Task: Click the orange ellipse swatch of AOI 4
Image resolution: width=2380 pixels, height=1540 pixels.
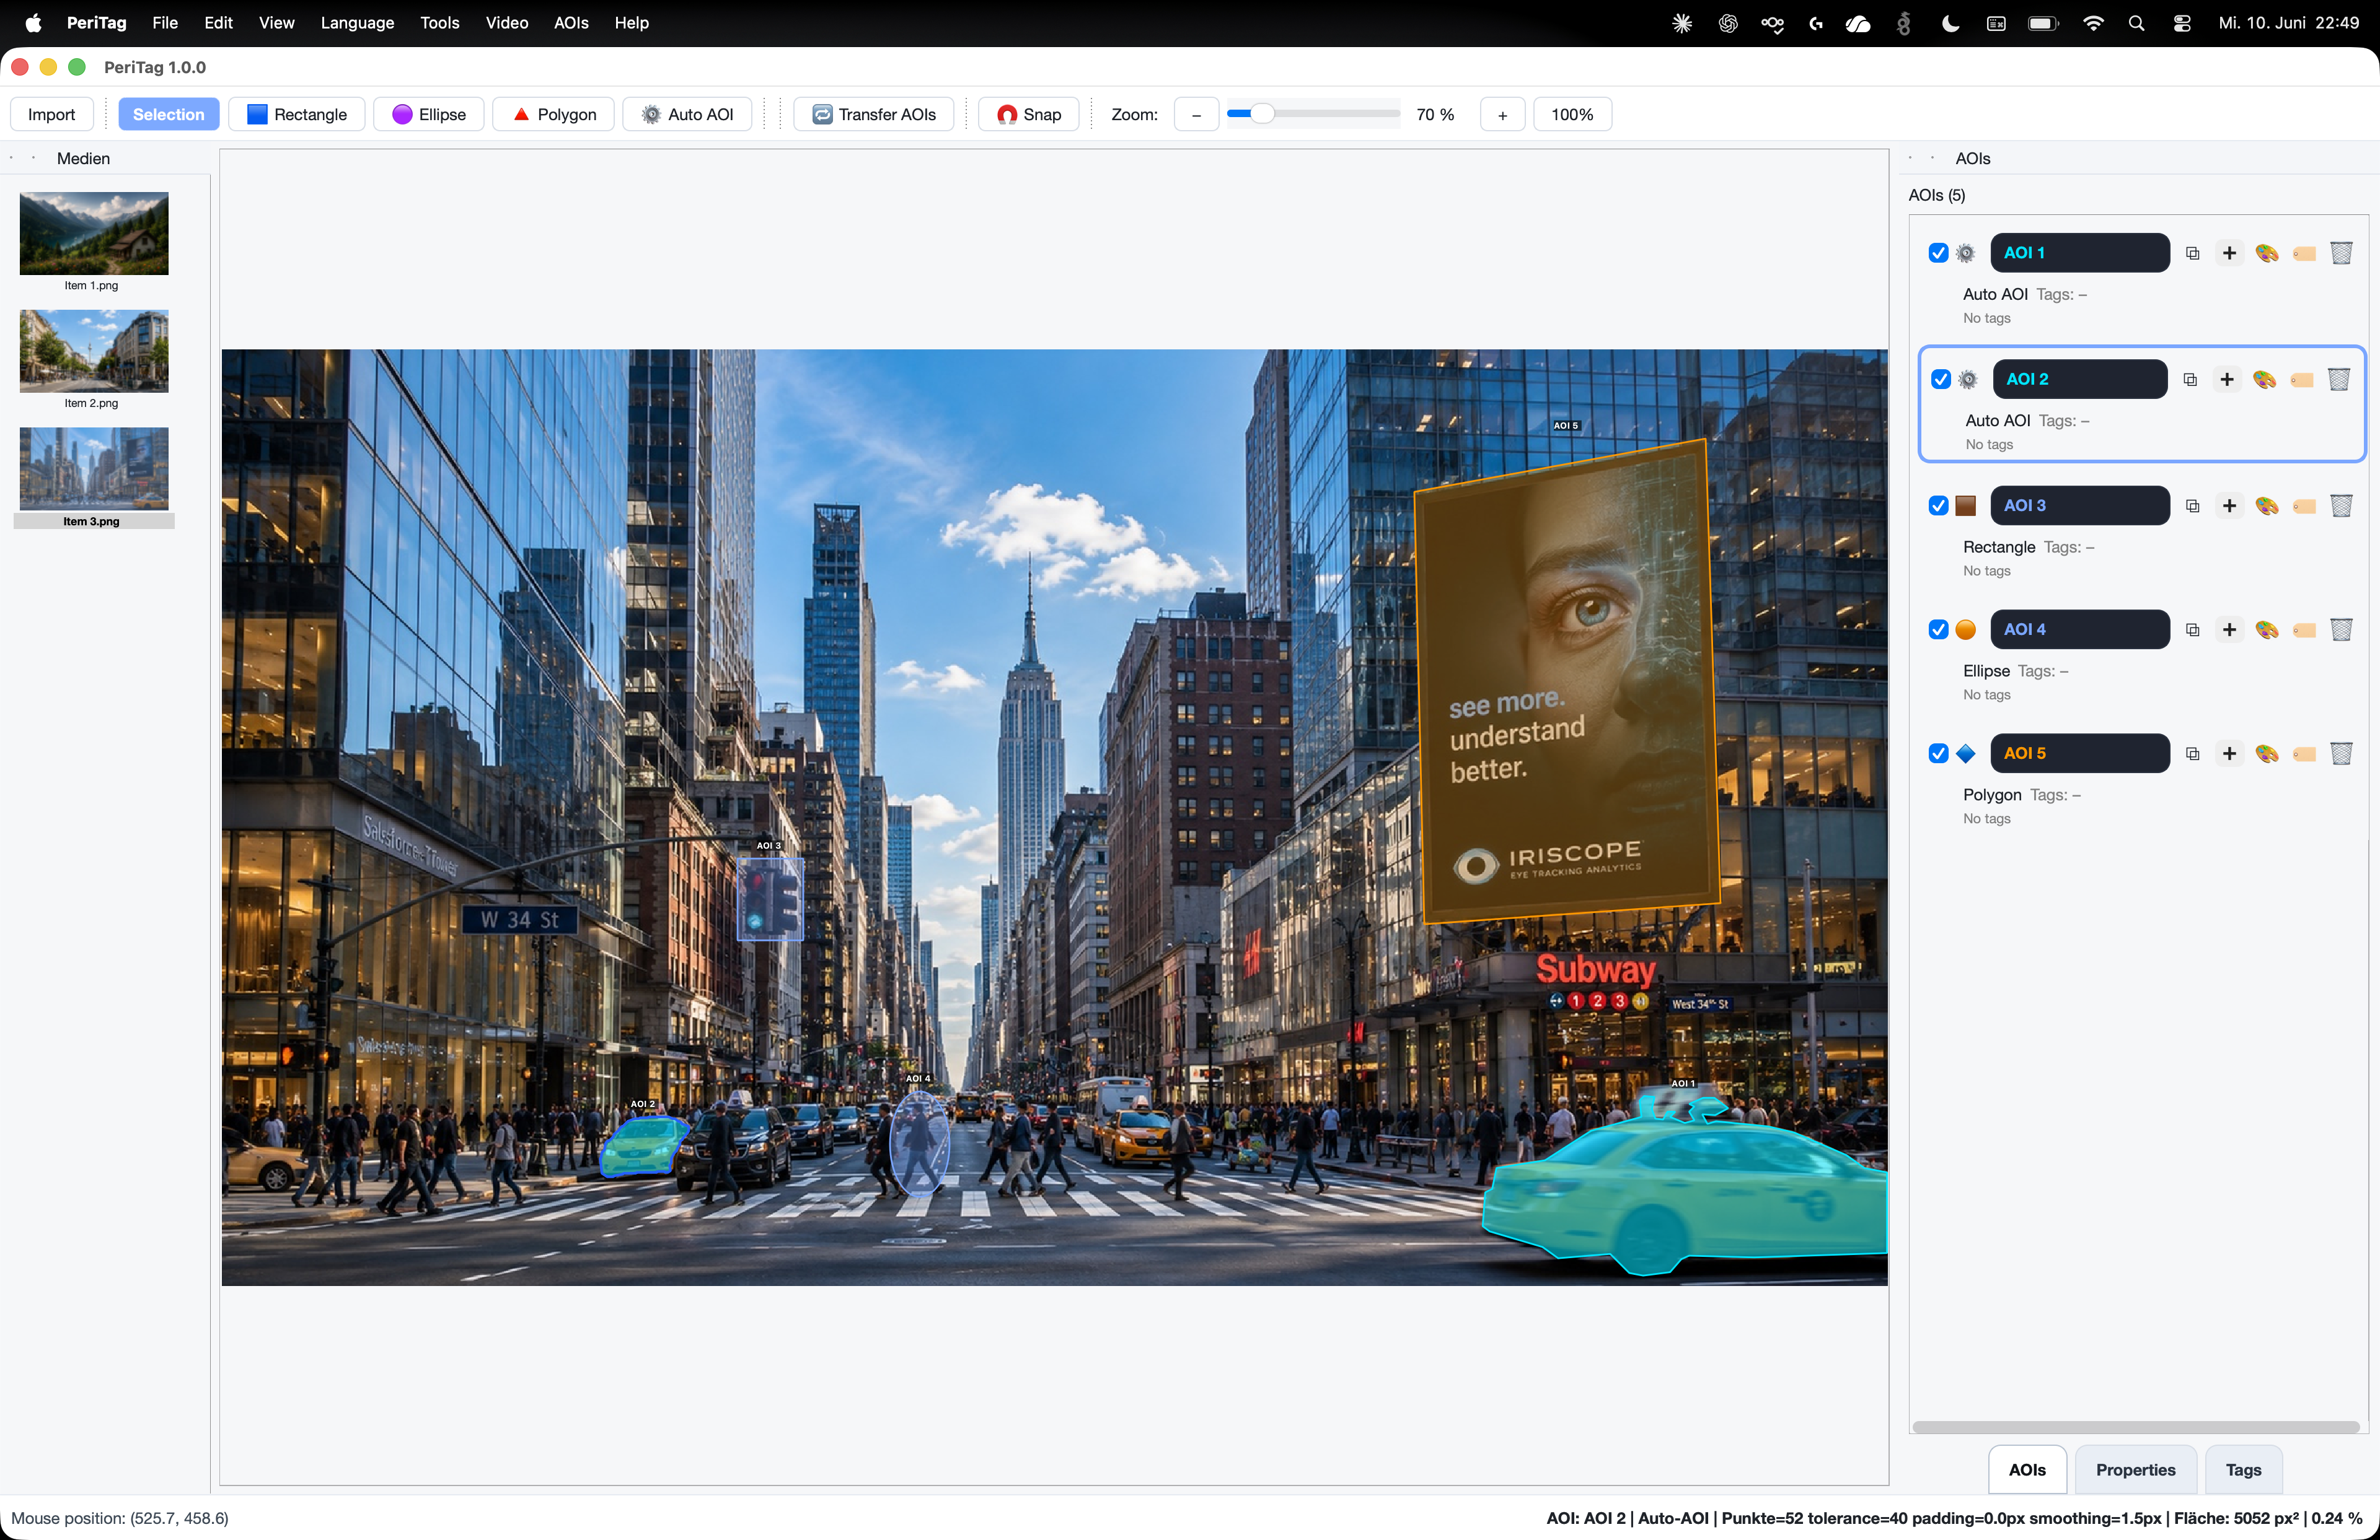Action: pos(1966,629)
